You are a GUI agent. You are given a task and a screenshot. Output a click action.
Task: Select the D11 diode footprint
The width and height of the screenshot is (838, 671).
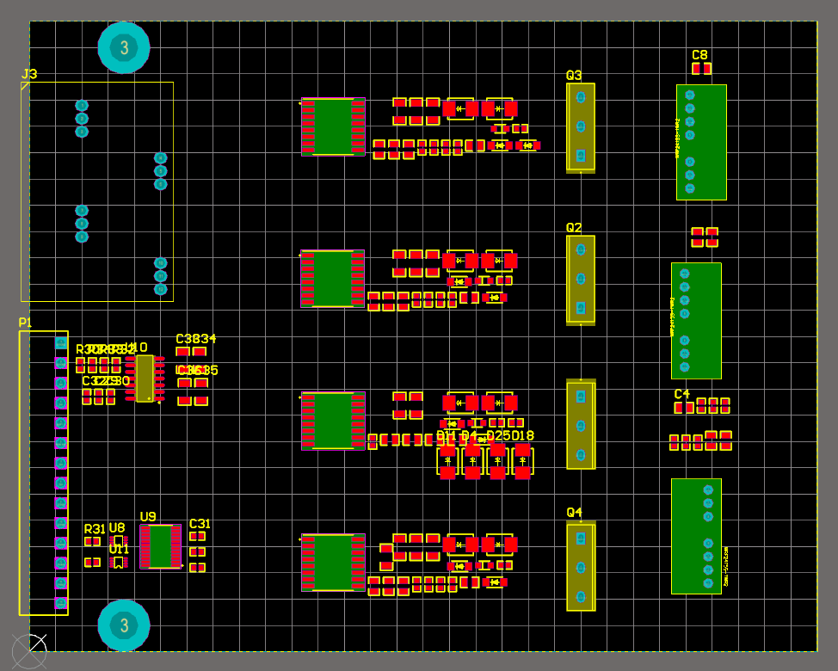coord(447,461)
